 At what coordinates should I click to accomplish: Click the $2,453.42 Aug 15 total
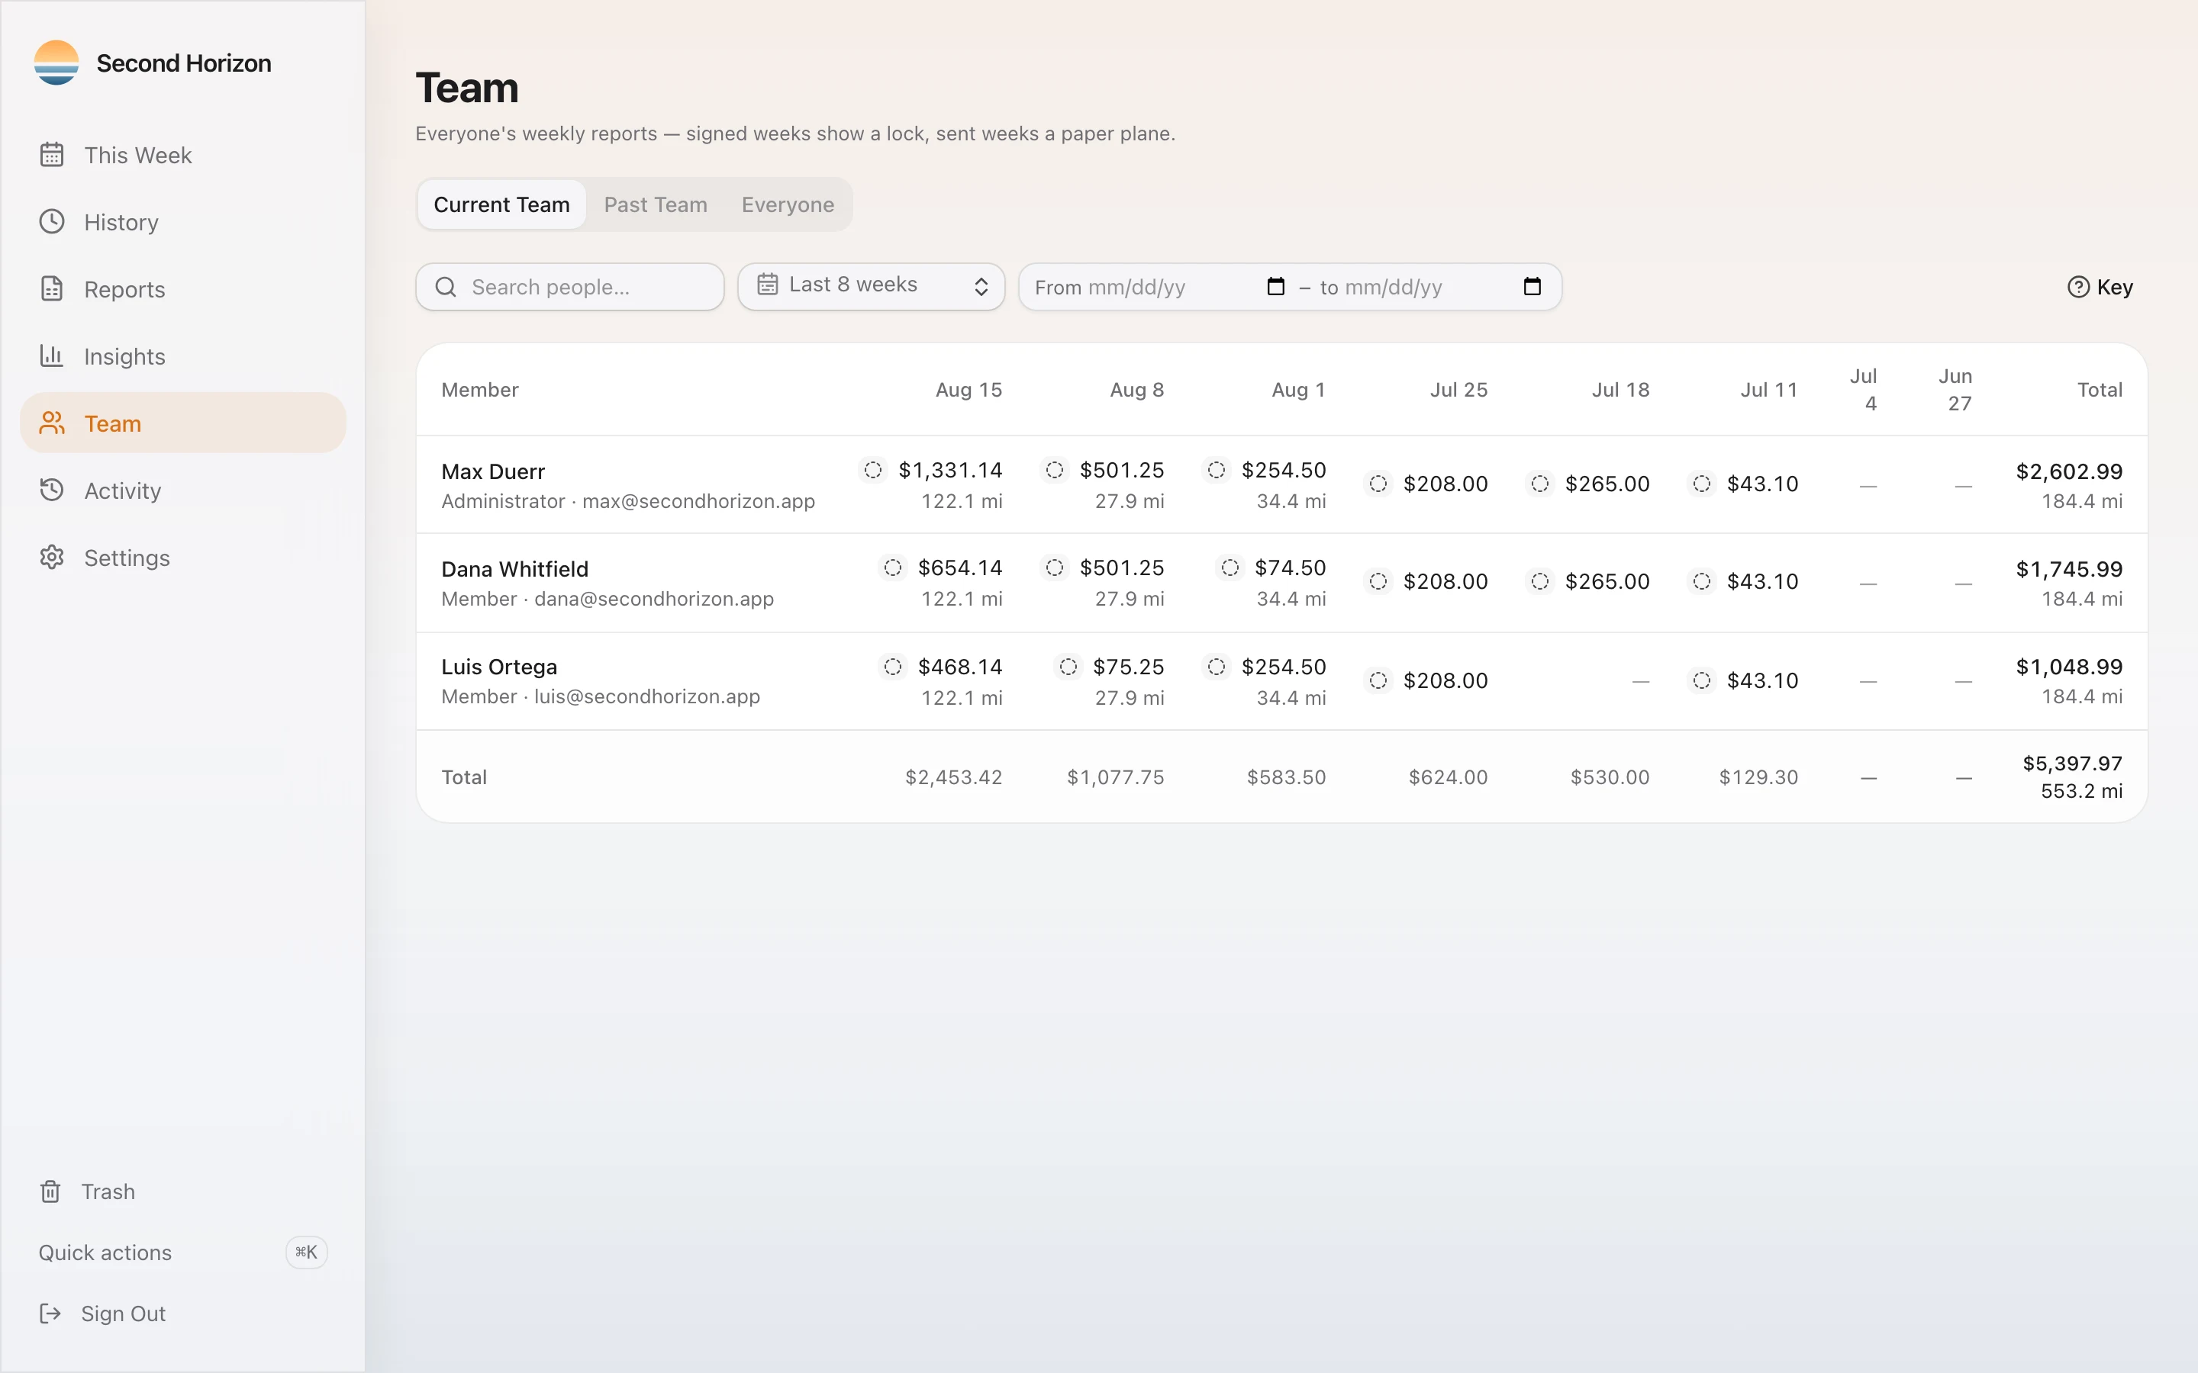click(x=954, y=777)
